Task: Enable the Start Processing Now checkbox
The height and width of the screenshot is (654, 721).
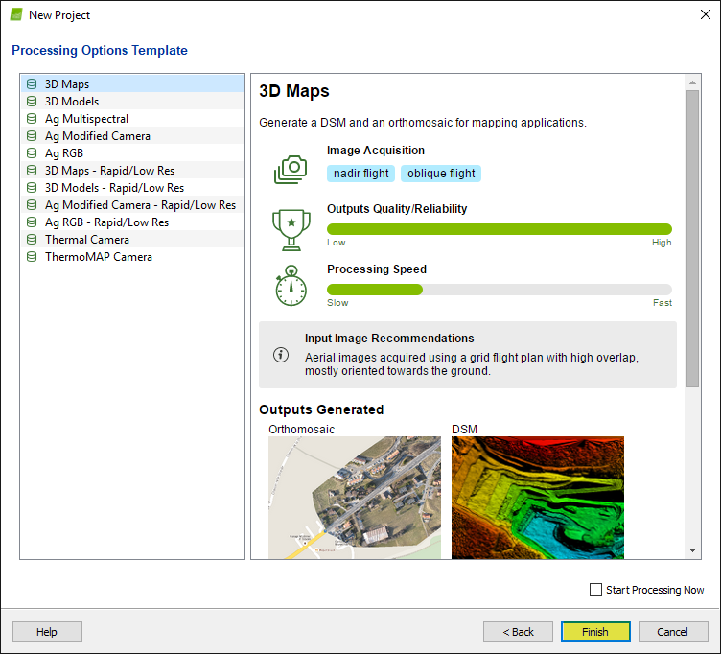Action: coord(596,590)
